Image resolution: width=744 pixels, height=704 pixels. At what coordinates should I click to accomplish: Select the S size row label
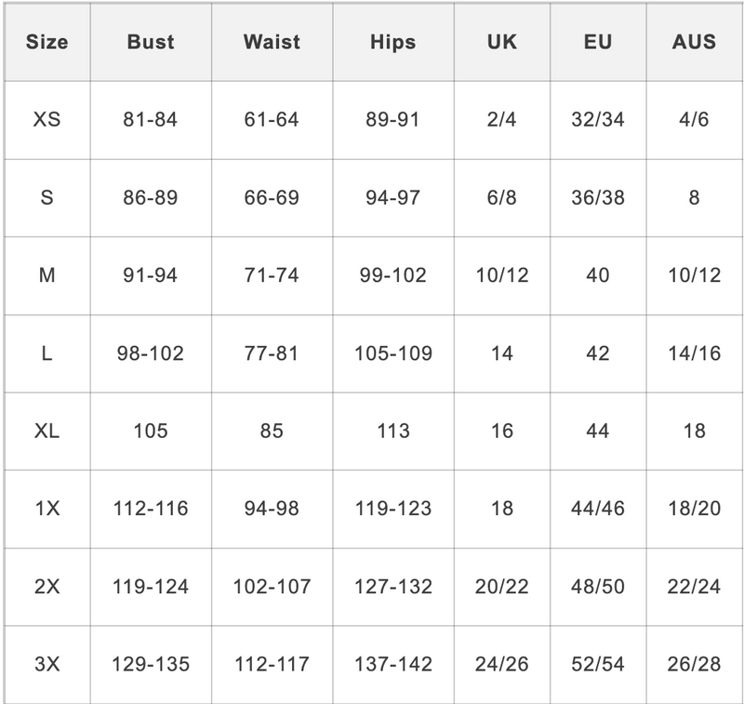(x=46, y=198)
